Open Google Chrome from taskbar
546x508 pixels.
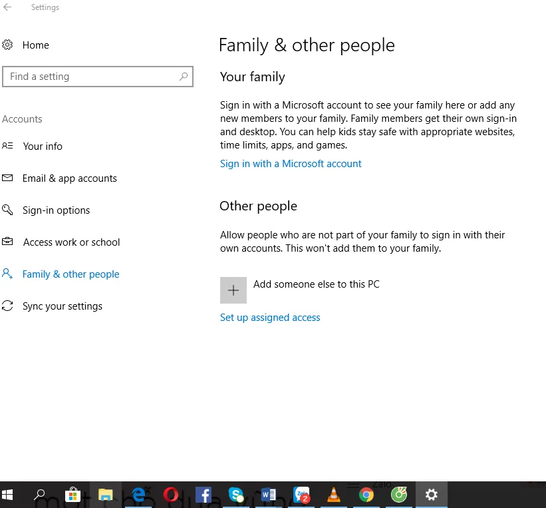pos(366,495)
